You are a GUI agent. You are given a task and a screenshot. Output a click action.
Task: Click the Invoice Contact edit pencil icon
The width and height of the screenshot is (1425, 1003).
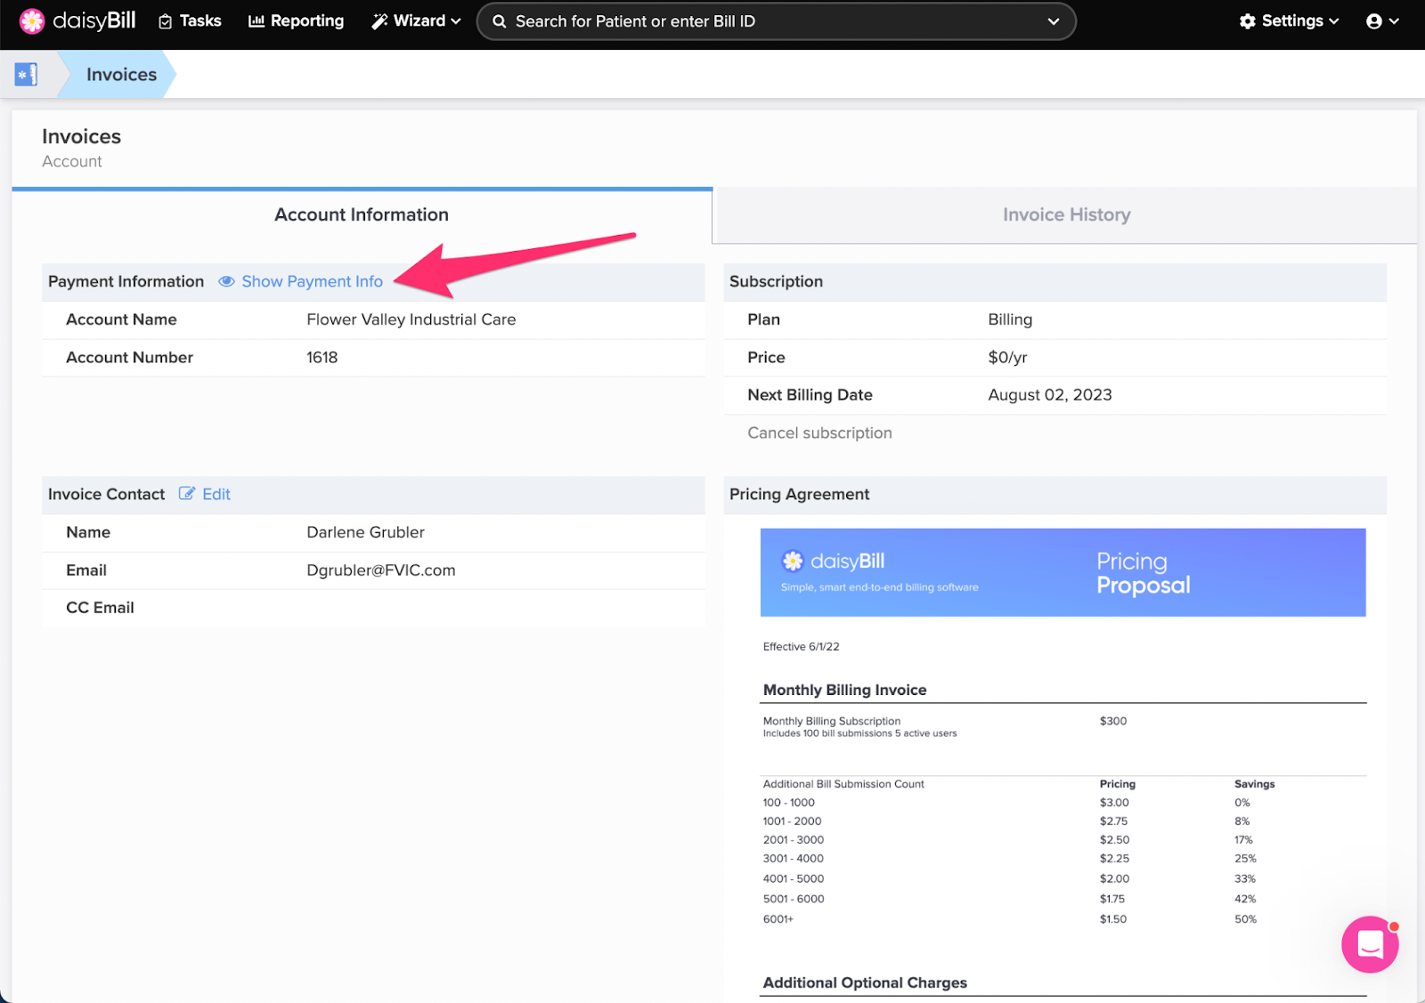point(187,493)
